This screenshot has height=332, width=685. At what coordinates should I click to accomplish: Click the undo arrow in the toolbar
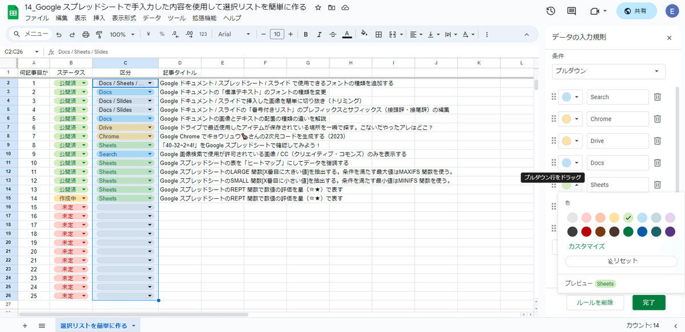58,34
